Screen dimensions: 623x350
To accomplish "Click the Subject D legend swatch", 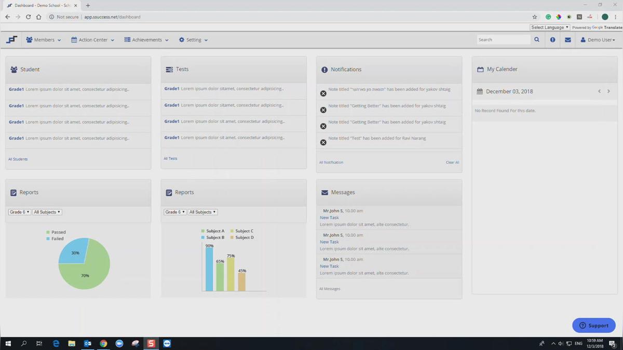I will point(232,238).
